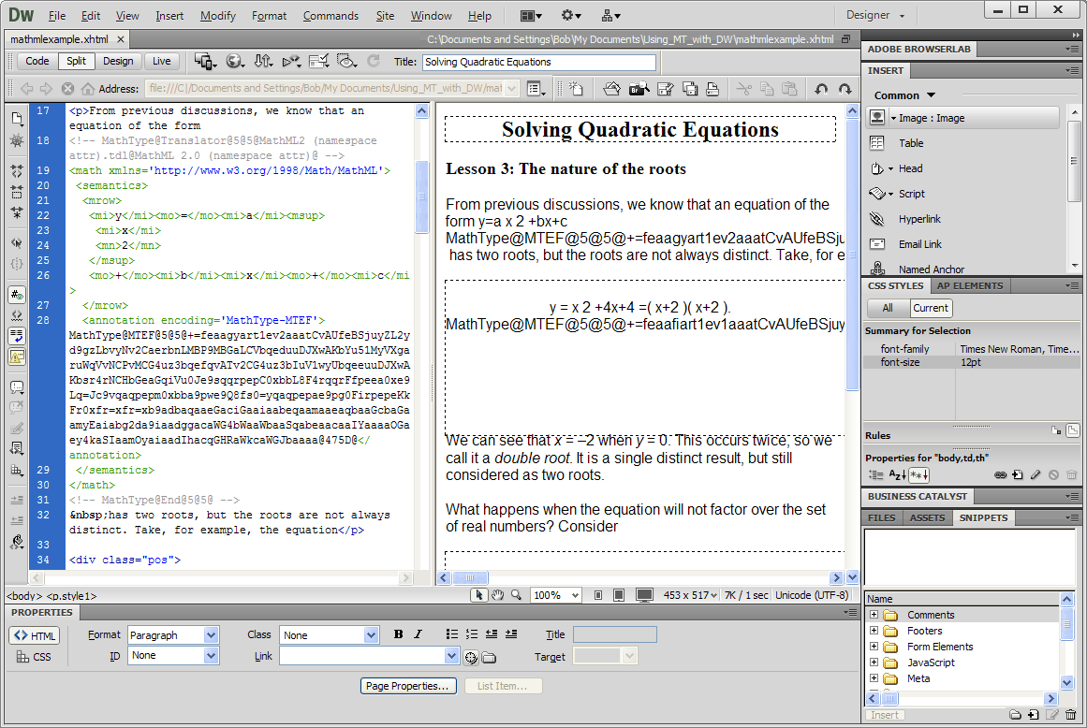Select the Hand tool in status bar
Viewport: 1087px width, 728px height.
[x=498, y=595]
